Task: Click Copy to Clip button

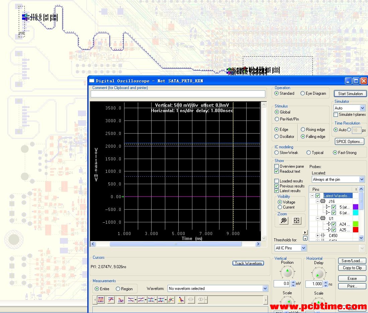Action: [352, 268]
